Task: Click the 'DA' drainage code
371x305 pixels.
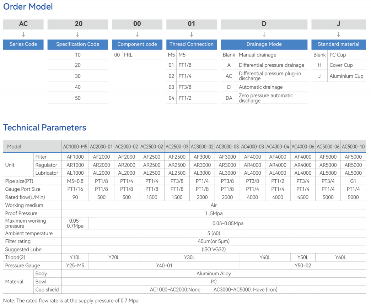Action: click(x=229, y=98)
